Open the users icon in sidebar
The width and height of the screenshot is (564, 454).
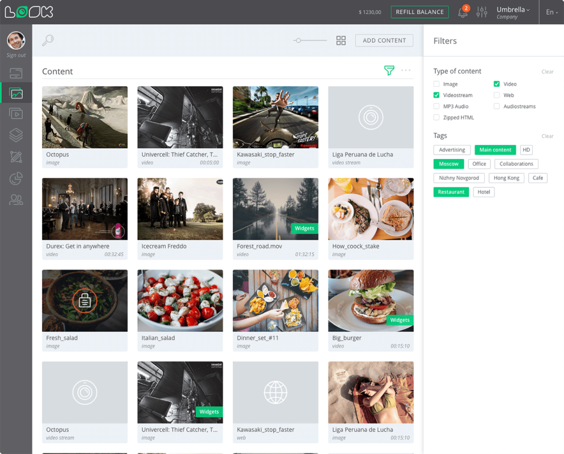(16, 200)
